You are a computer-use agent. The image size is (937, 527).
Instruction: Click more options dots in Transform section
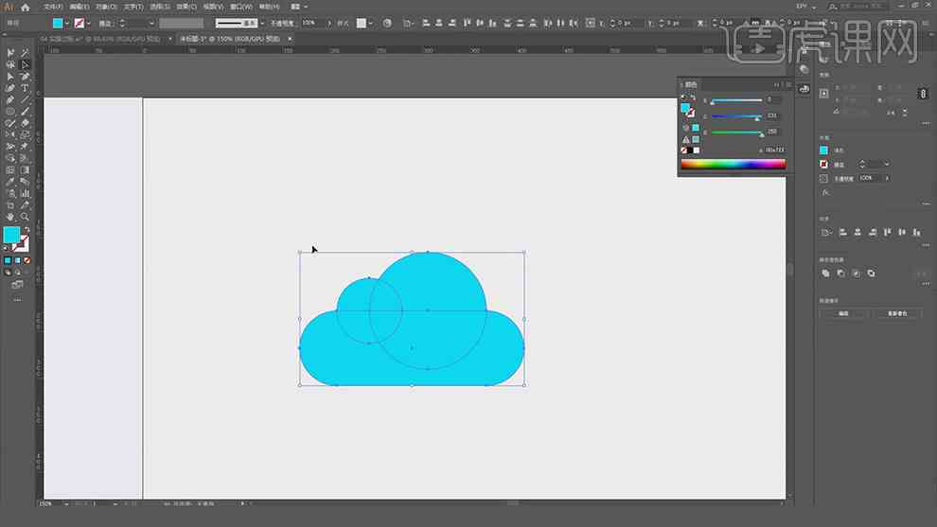(926, 123)
